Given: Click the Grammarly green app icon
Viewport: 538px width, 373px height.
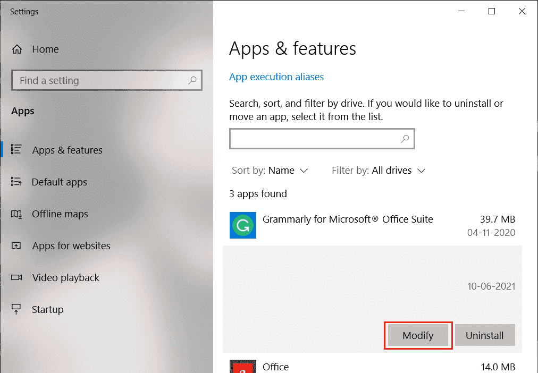Looking at the screenshot, I should [242, 225].
